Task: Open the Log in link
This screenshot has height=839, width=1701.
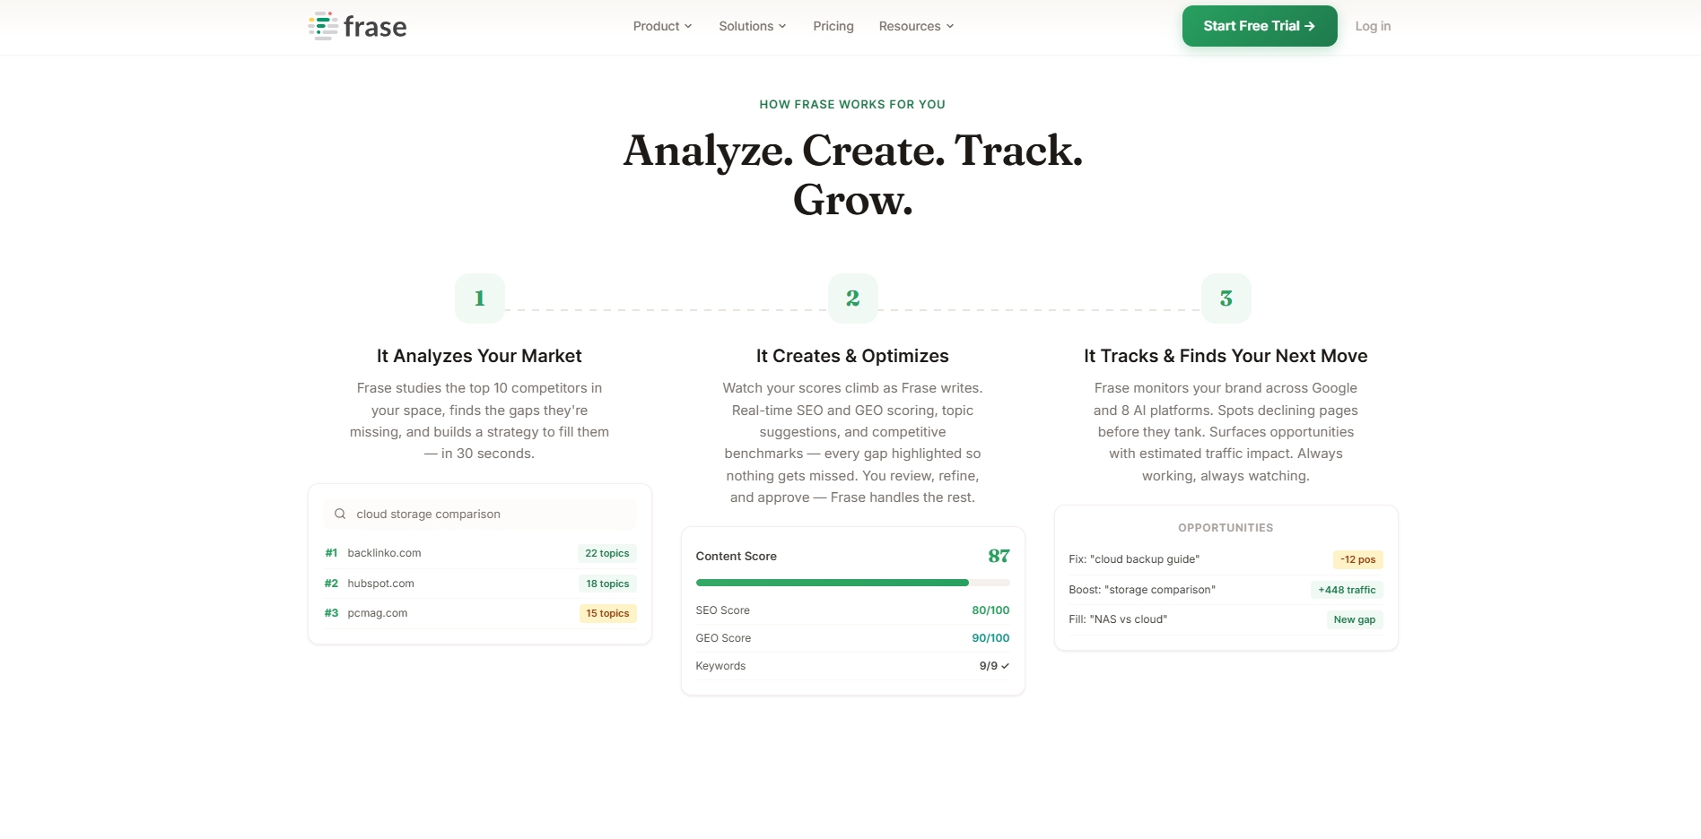Action: (1373, 26)
